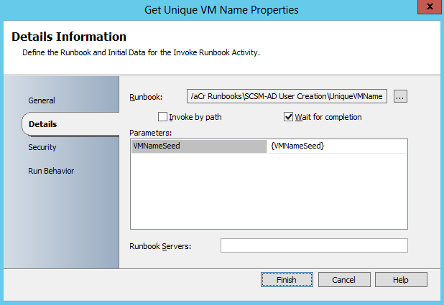Open the Security tab
444x305 pixels.
[42, 147]
